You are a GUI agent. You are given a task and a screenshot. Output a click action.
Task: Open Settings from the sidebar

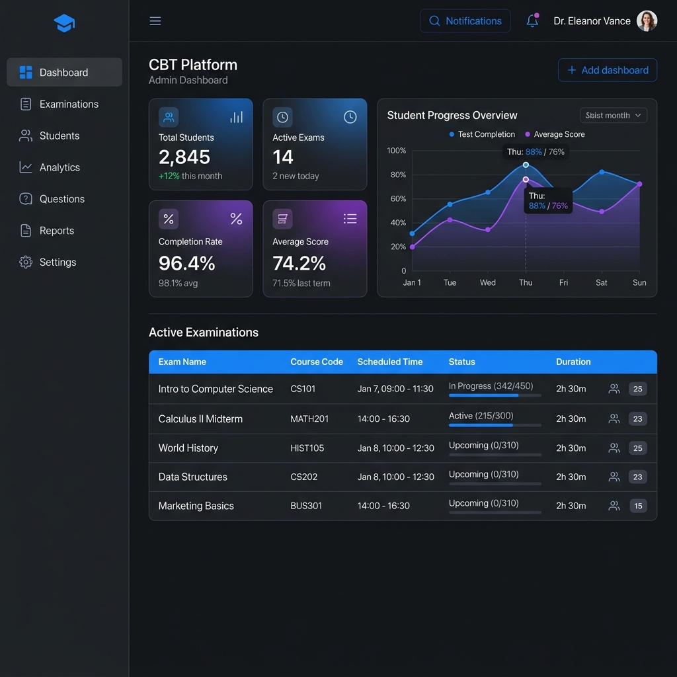[x=64, y=262]
